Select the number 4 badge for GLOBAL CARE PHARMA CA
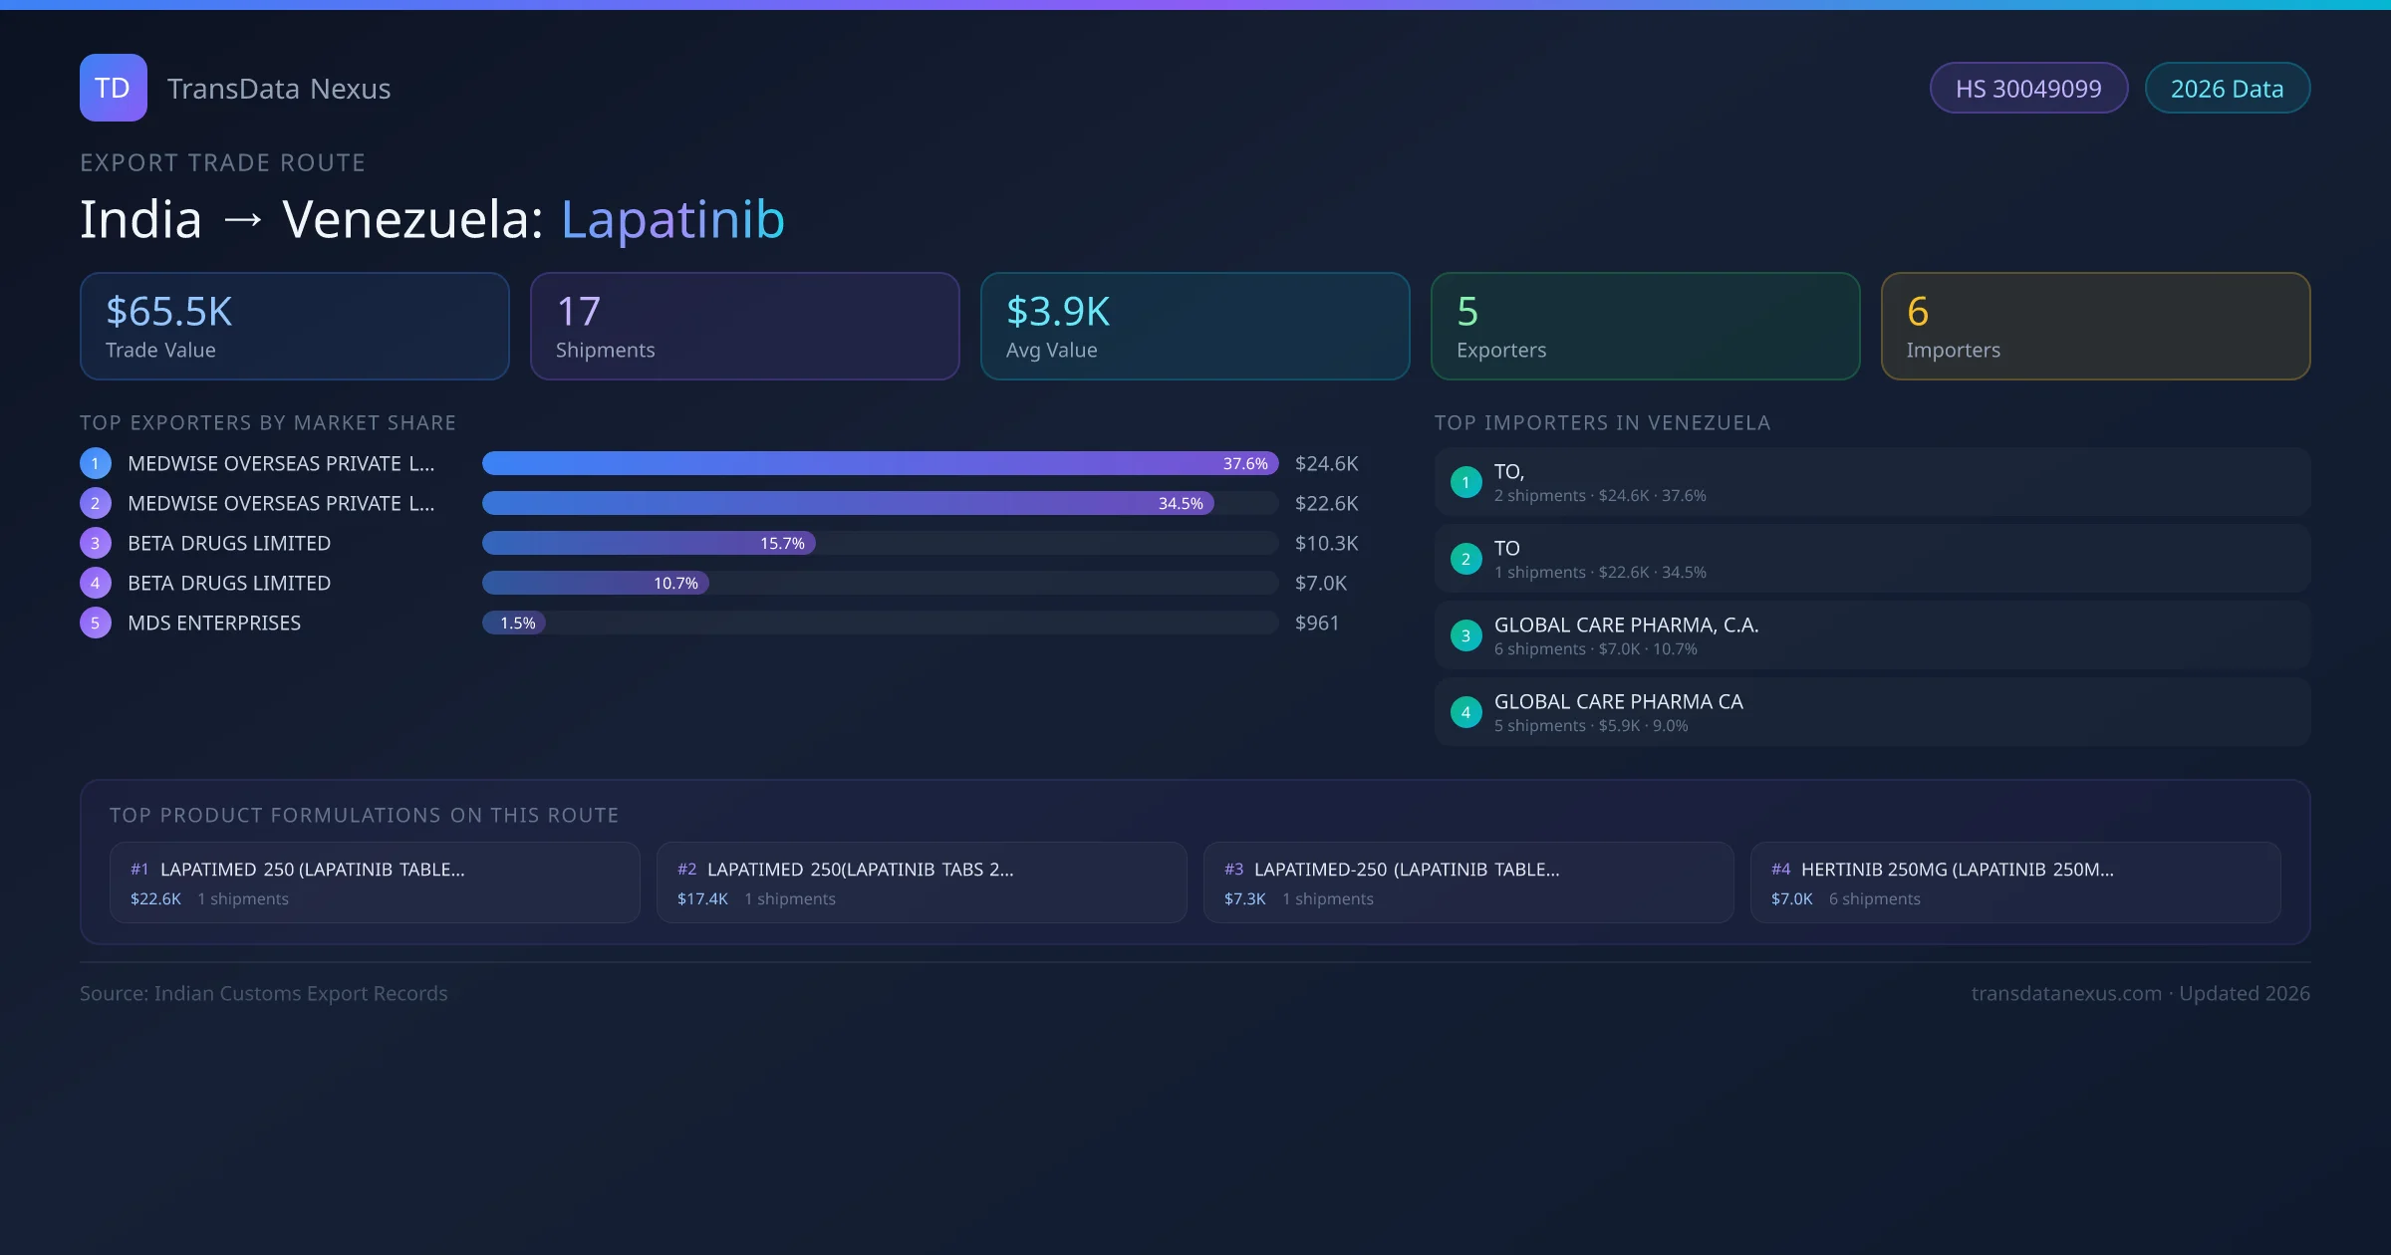 coord(1465,712)
